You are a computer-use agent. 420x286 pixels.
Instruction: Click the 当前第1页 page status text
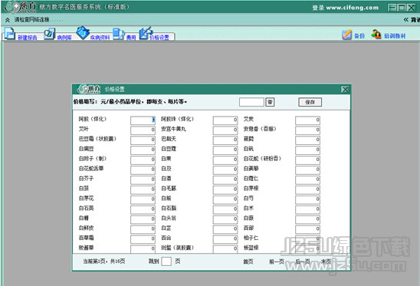point(94,261)
